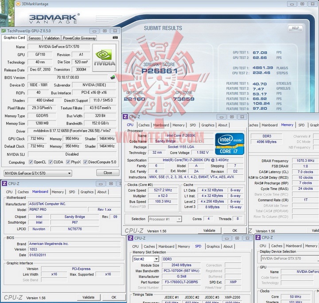The width and height of the screenshot is (319, 303).
Task: Click the CPU Score value 73859
Action: point(184,99)
